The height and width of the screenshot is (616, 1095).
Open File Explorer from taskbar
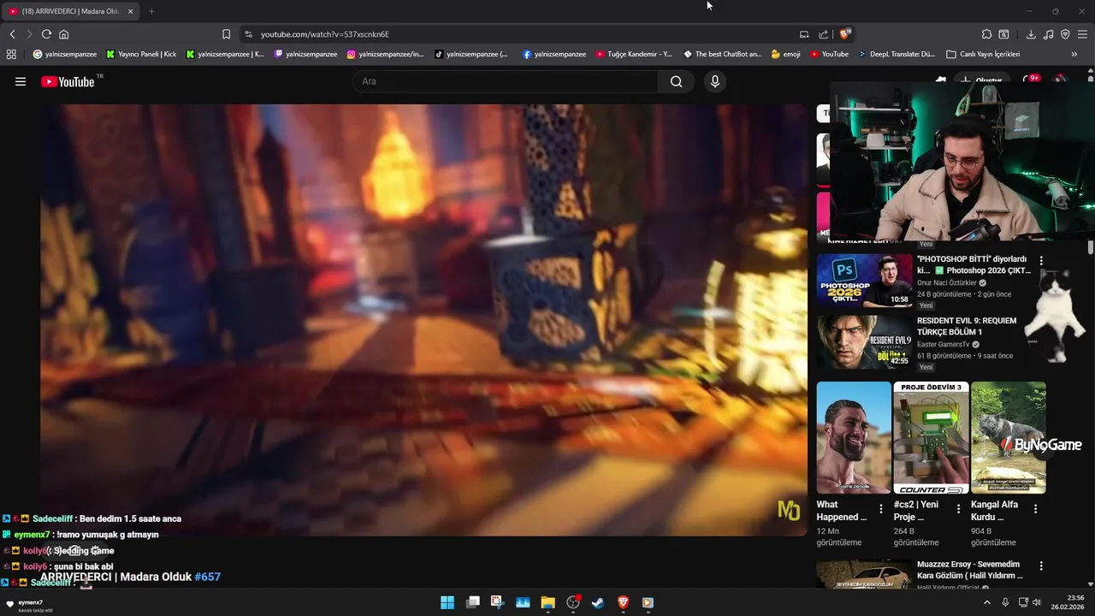point(547,602)
